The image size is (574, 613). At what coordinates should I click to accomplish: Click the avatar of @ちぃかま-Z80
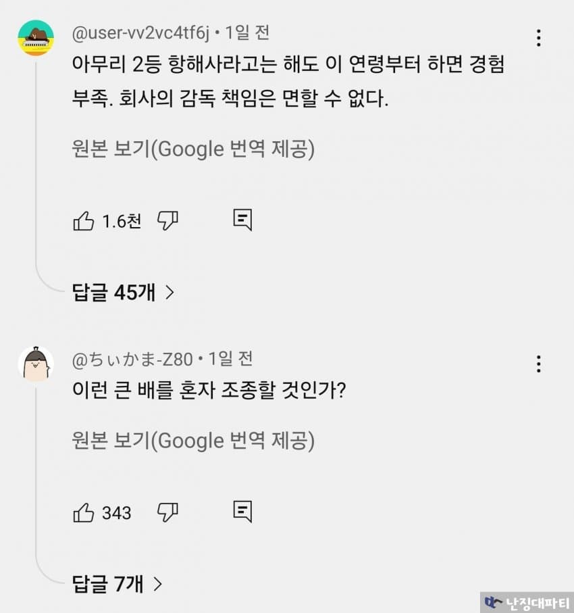point(36,364)
